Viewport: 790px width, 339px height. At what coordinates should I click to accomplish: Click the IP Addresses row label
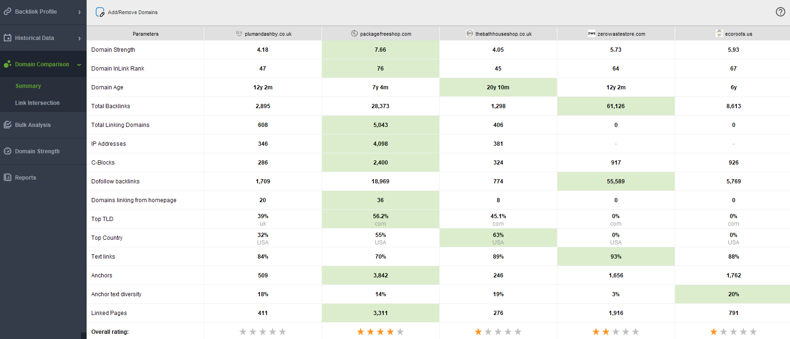109,144
